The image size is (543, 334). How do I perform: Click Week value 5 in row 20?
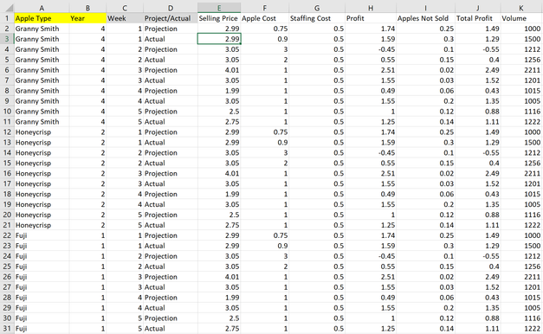(140, 215)
